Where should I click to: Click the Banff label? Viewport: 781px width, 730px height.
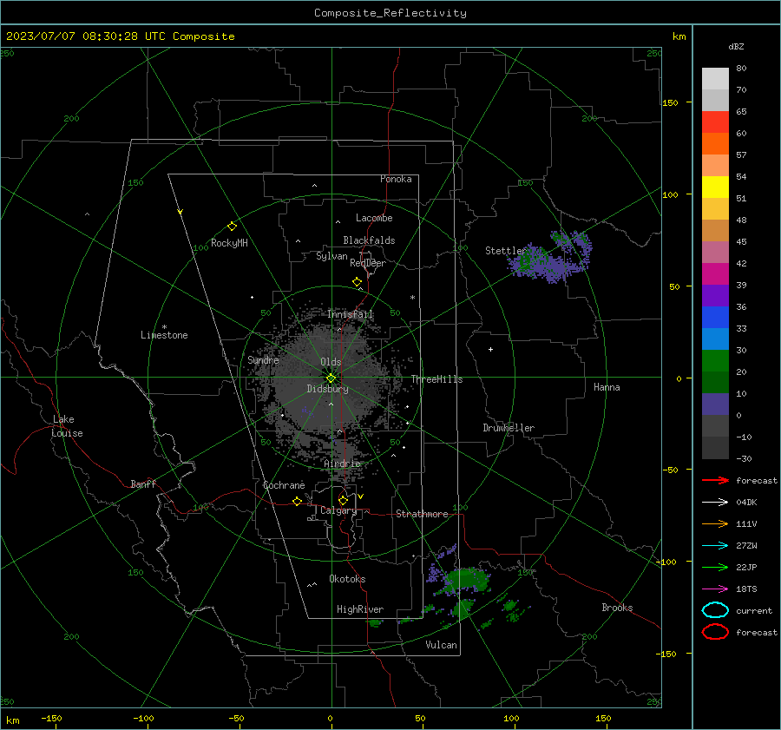[143, 483]
